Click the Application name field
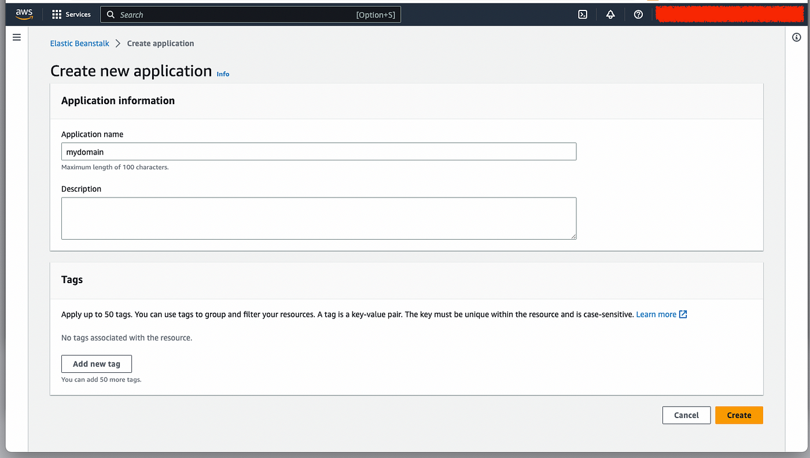This screenshot has height=458, width=810. 319,152
